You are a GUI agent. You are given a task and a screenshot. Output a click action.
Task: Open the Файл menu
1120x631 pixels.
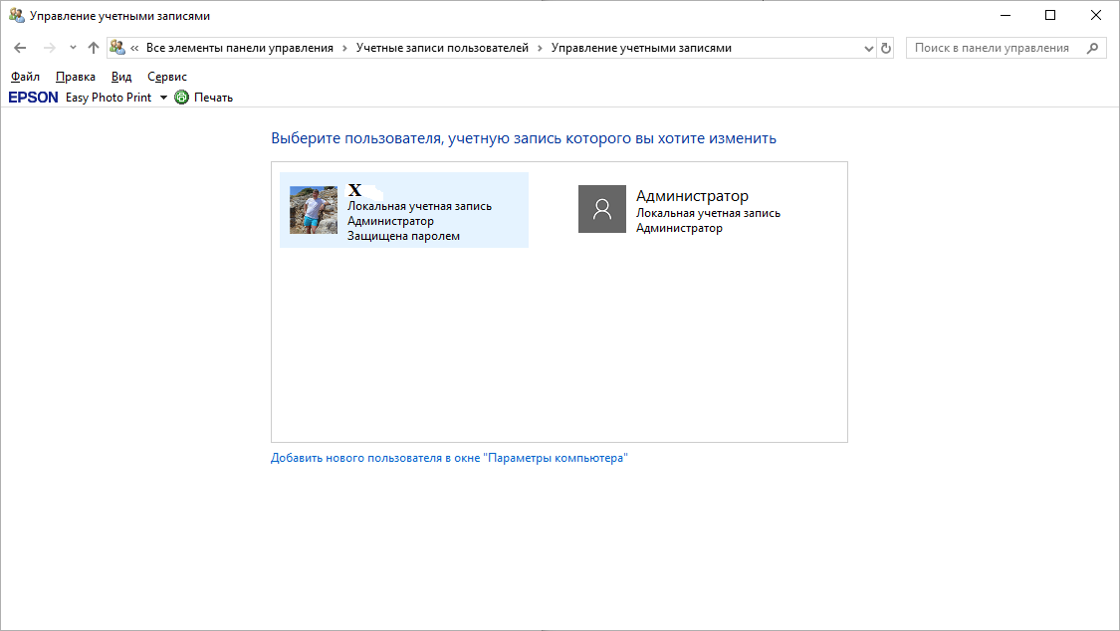[x=25, y=77]
